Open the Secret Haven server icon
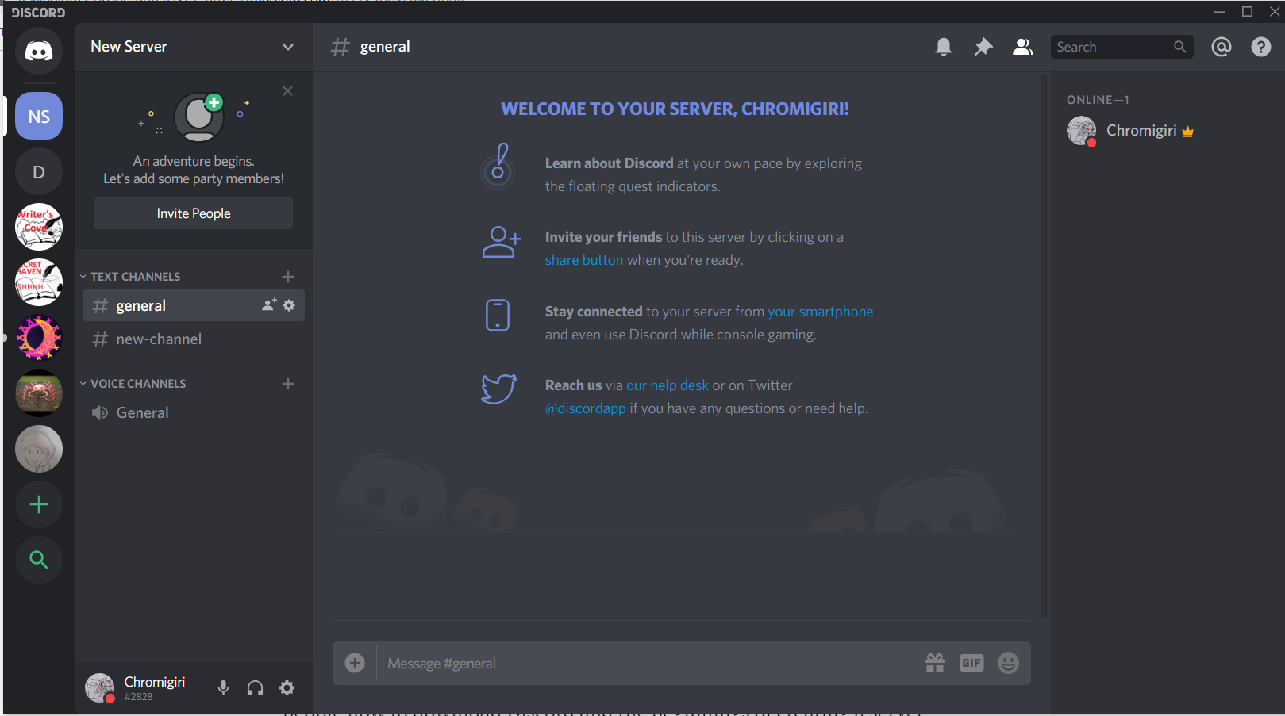Screen dimensions: 1285x716 (39, 282)
